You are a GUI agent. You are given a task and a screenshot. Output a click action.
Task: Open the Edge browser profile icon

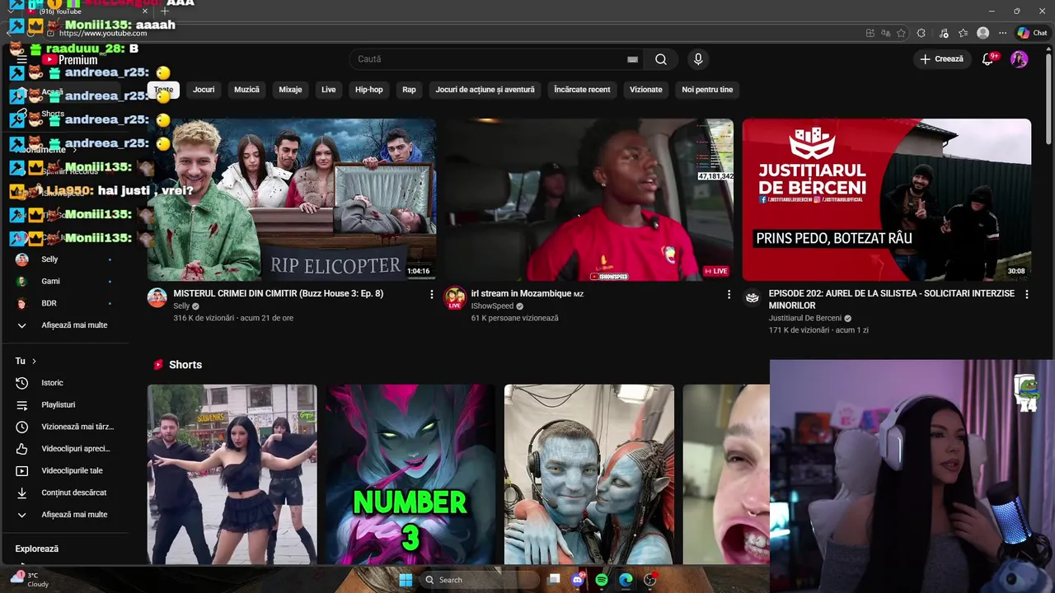click(x=982, y=33)
